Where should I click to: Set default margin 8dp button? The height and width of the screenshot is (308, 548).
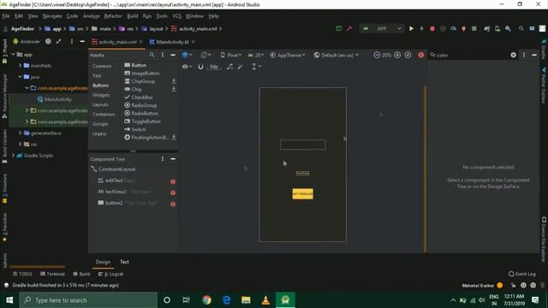pyautogui.click(x=214, y=67)
